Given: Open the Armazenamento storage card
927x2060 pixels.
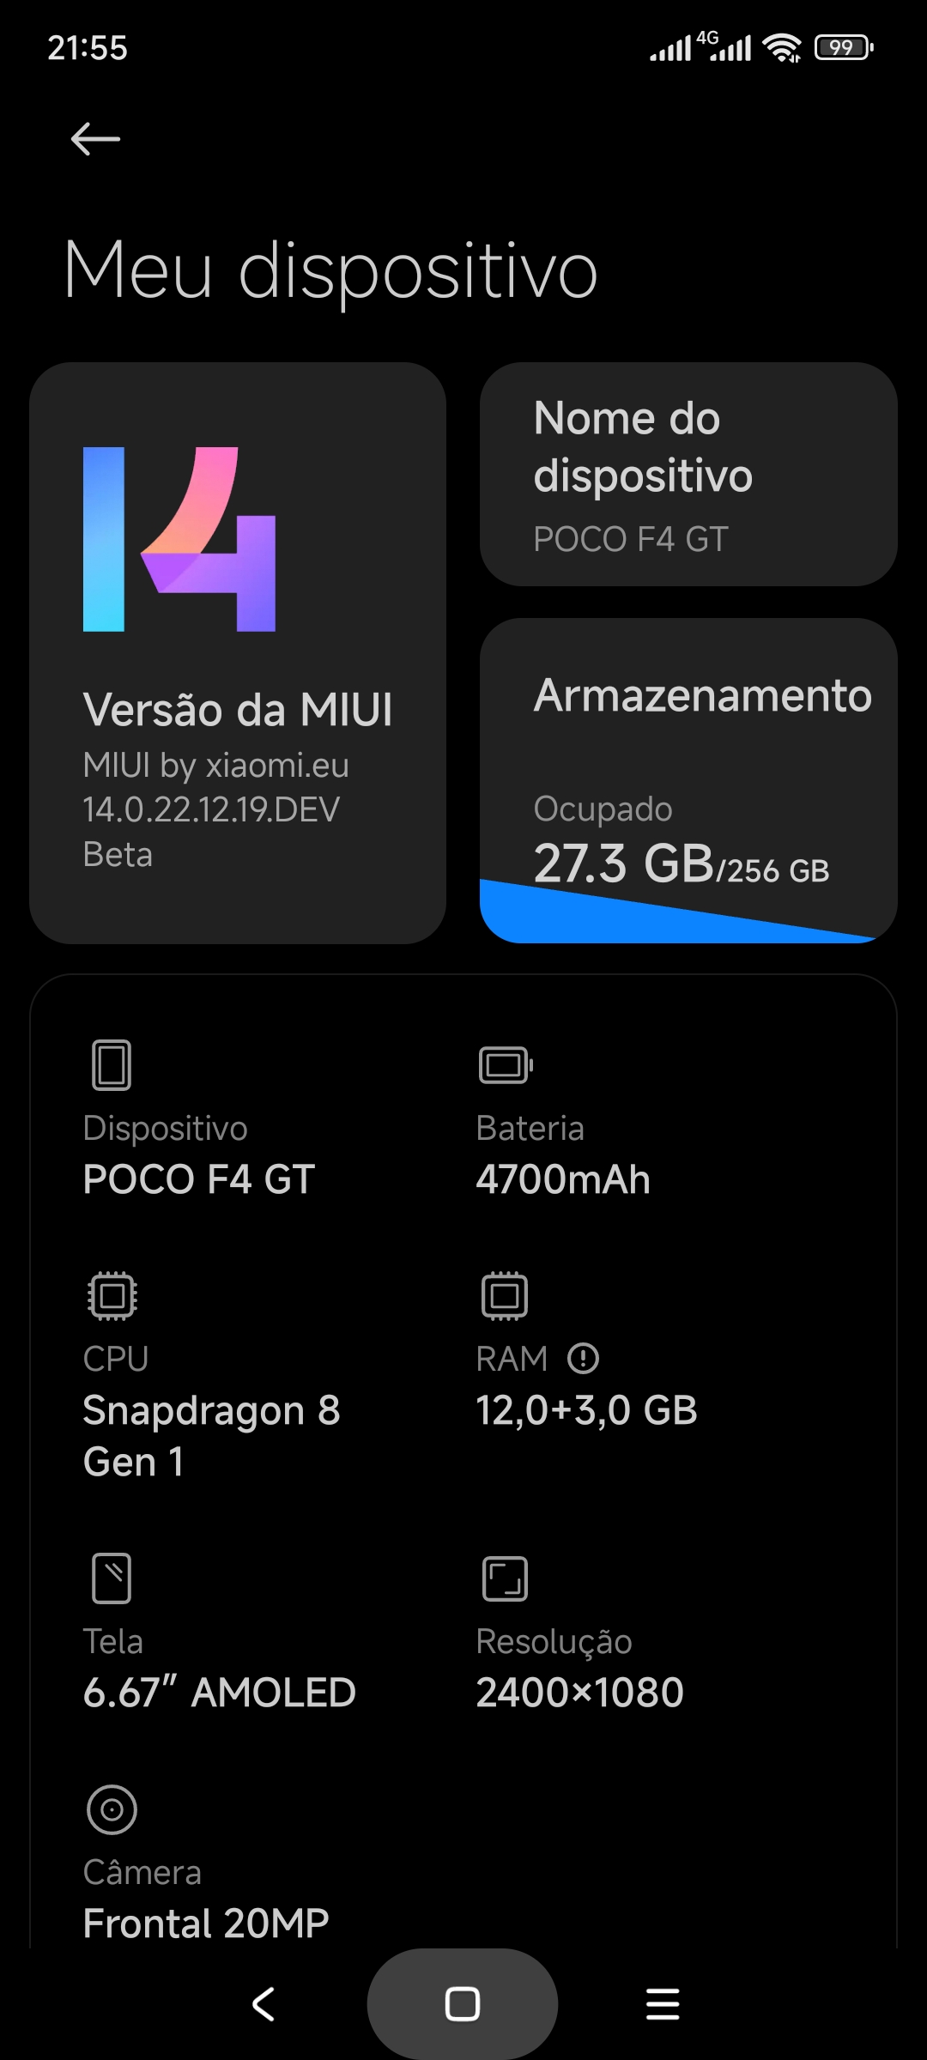Looking at the screenshot, I should (x=688, y=780).
